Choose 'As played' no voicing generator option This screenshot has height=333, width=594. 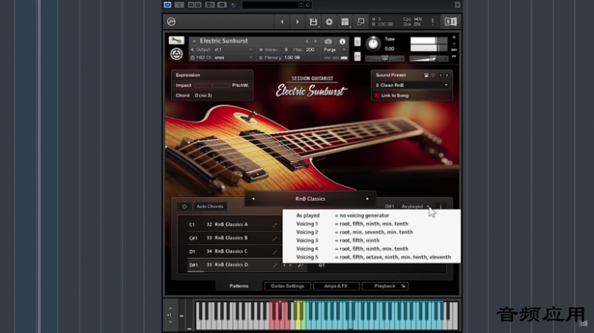coord(371,215)
